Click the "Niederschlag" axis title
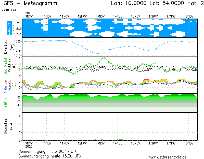Viewport: 204px width, 159px height. (x=6, y=126)
